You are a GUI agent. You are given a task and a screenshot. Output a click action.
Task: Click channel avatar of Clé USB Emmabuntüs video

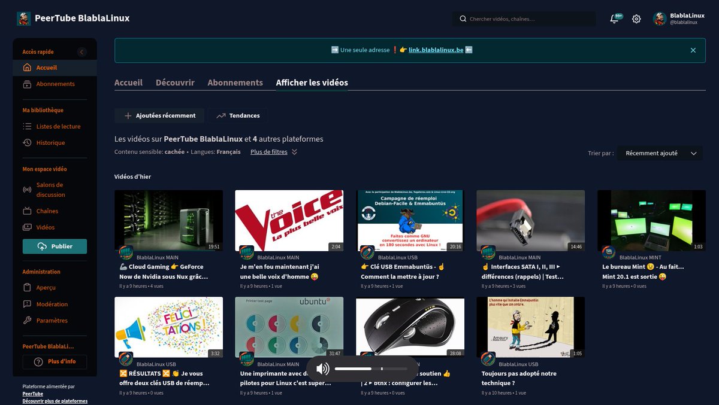coord(367,252)
